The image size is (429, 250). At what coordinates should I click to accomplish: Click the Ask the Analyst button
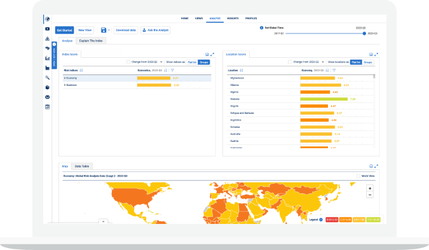[x=156, y=30]
